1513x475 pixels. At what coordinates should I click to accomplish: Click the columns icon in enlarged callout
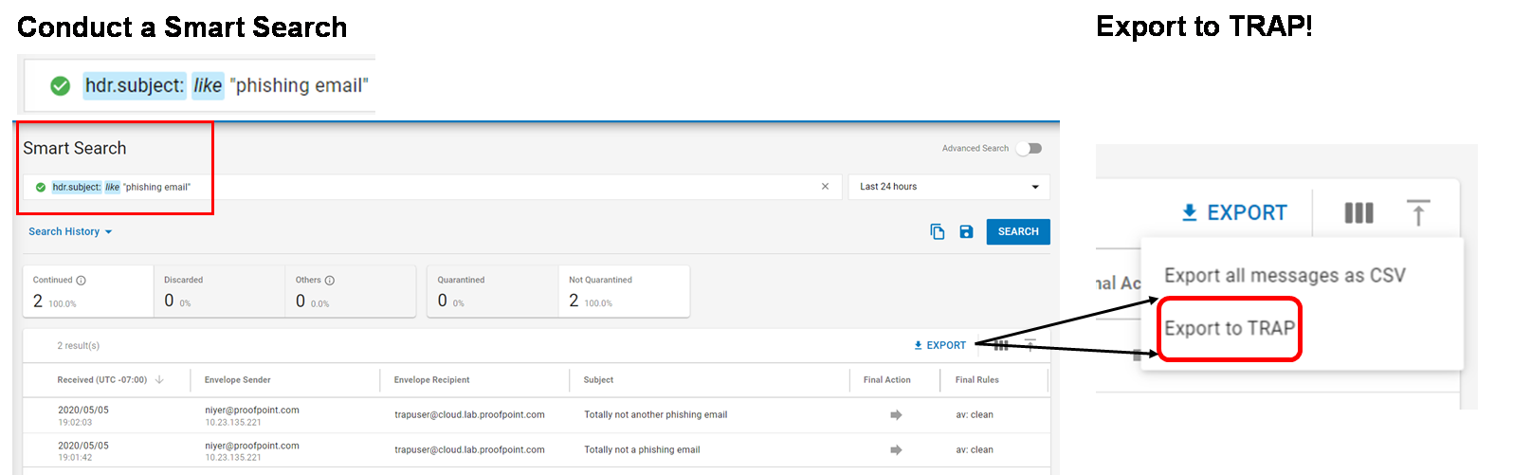(1358, 213)
